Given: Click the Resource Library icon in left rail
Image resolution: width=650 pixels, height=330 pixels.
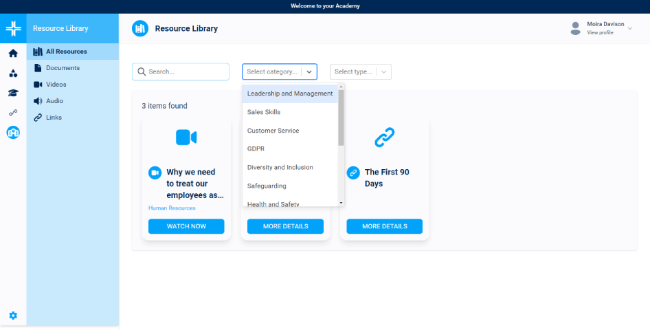Looking at the screenshot, I should (13, 133).
